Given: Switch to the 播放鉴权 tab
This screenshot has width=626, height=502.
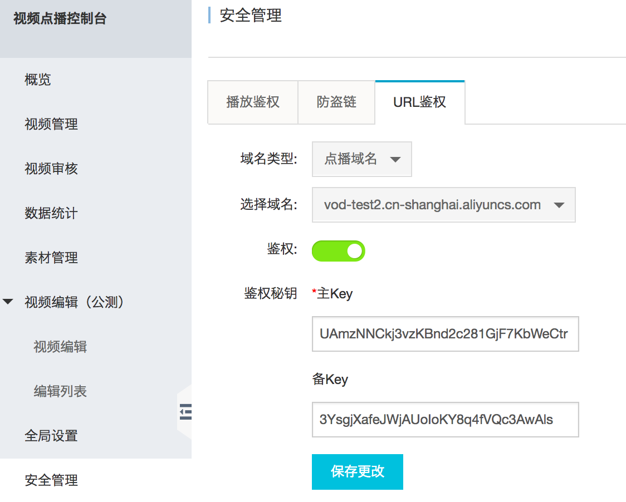Looking at the screenshot, I should 252,102.
